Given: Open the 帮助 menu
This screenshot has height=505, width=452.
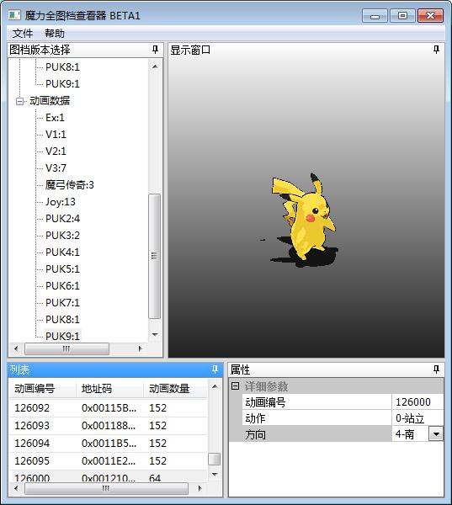Looking at the screenshot, I should pyautogui.click(x=55, y=33).
